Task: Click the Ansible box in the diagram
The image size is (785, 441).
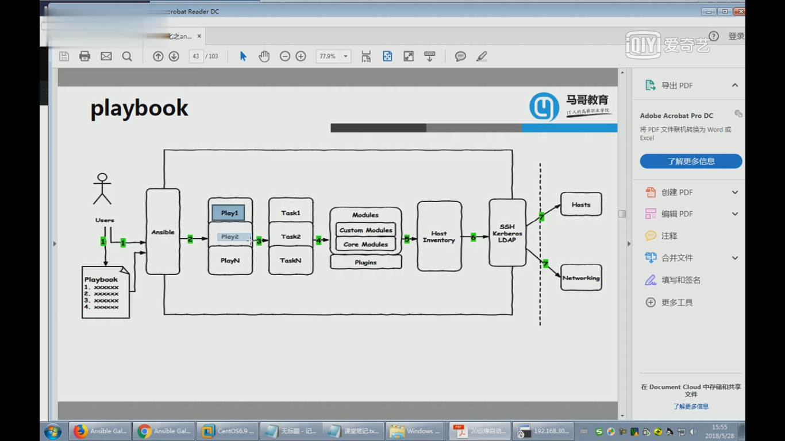Action: 163,231
